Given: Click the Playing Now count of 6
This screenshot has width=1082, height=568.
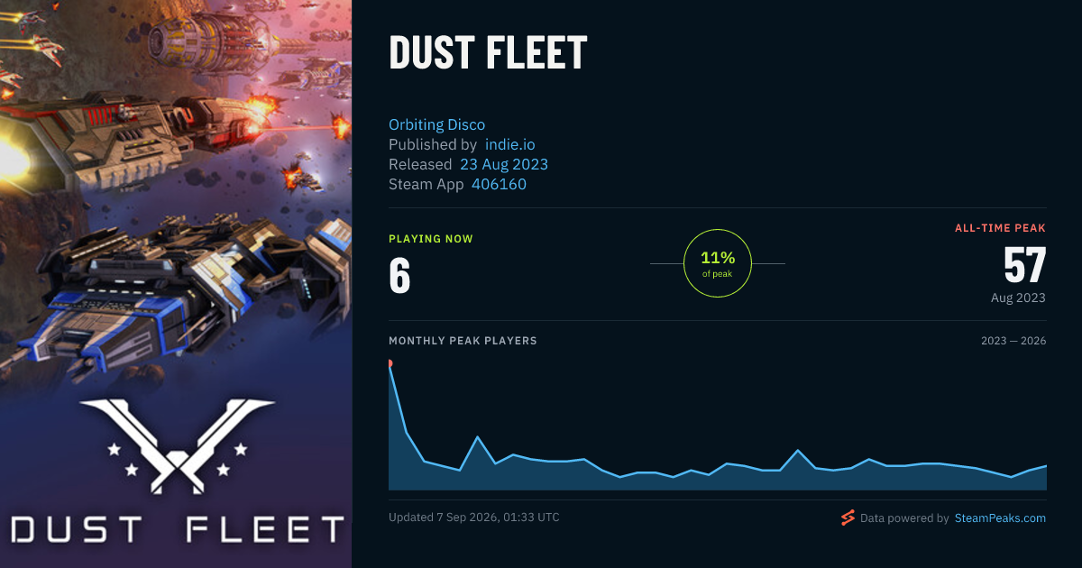Looking at the screenshot, I should (399, 276).
